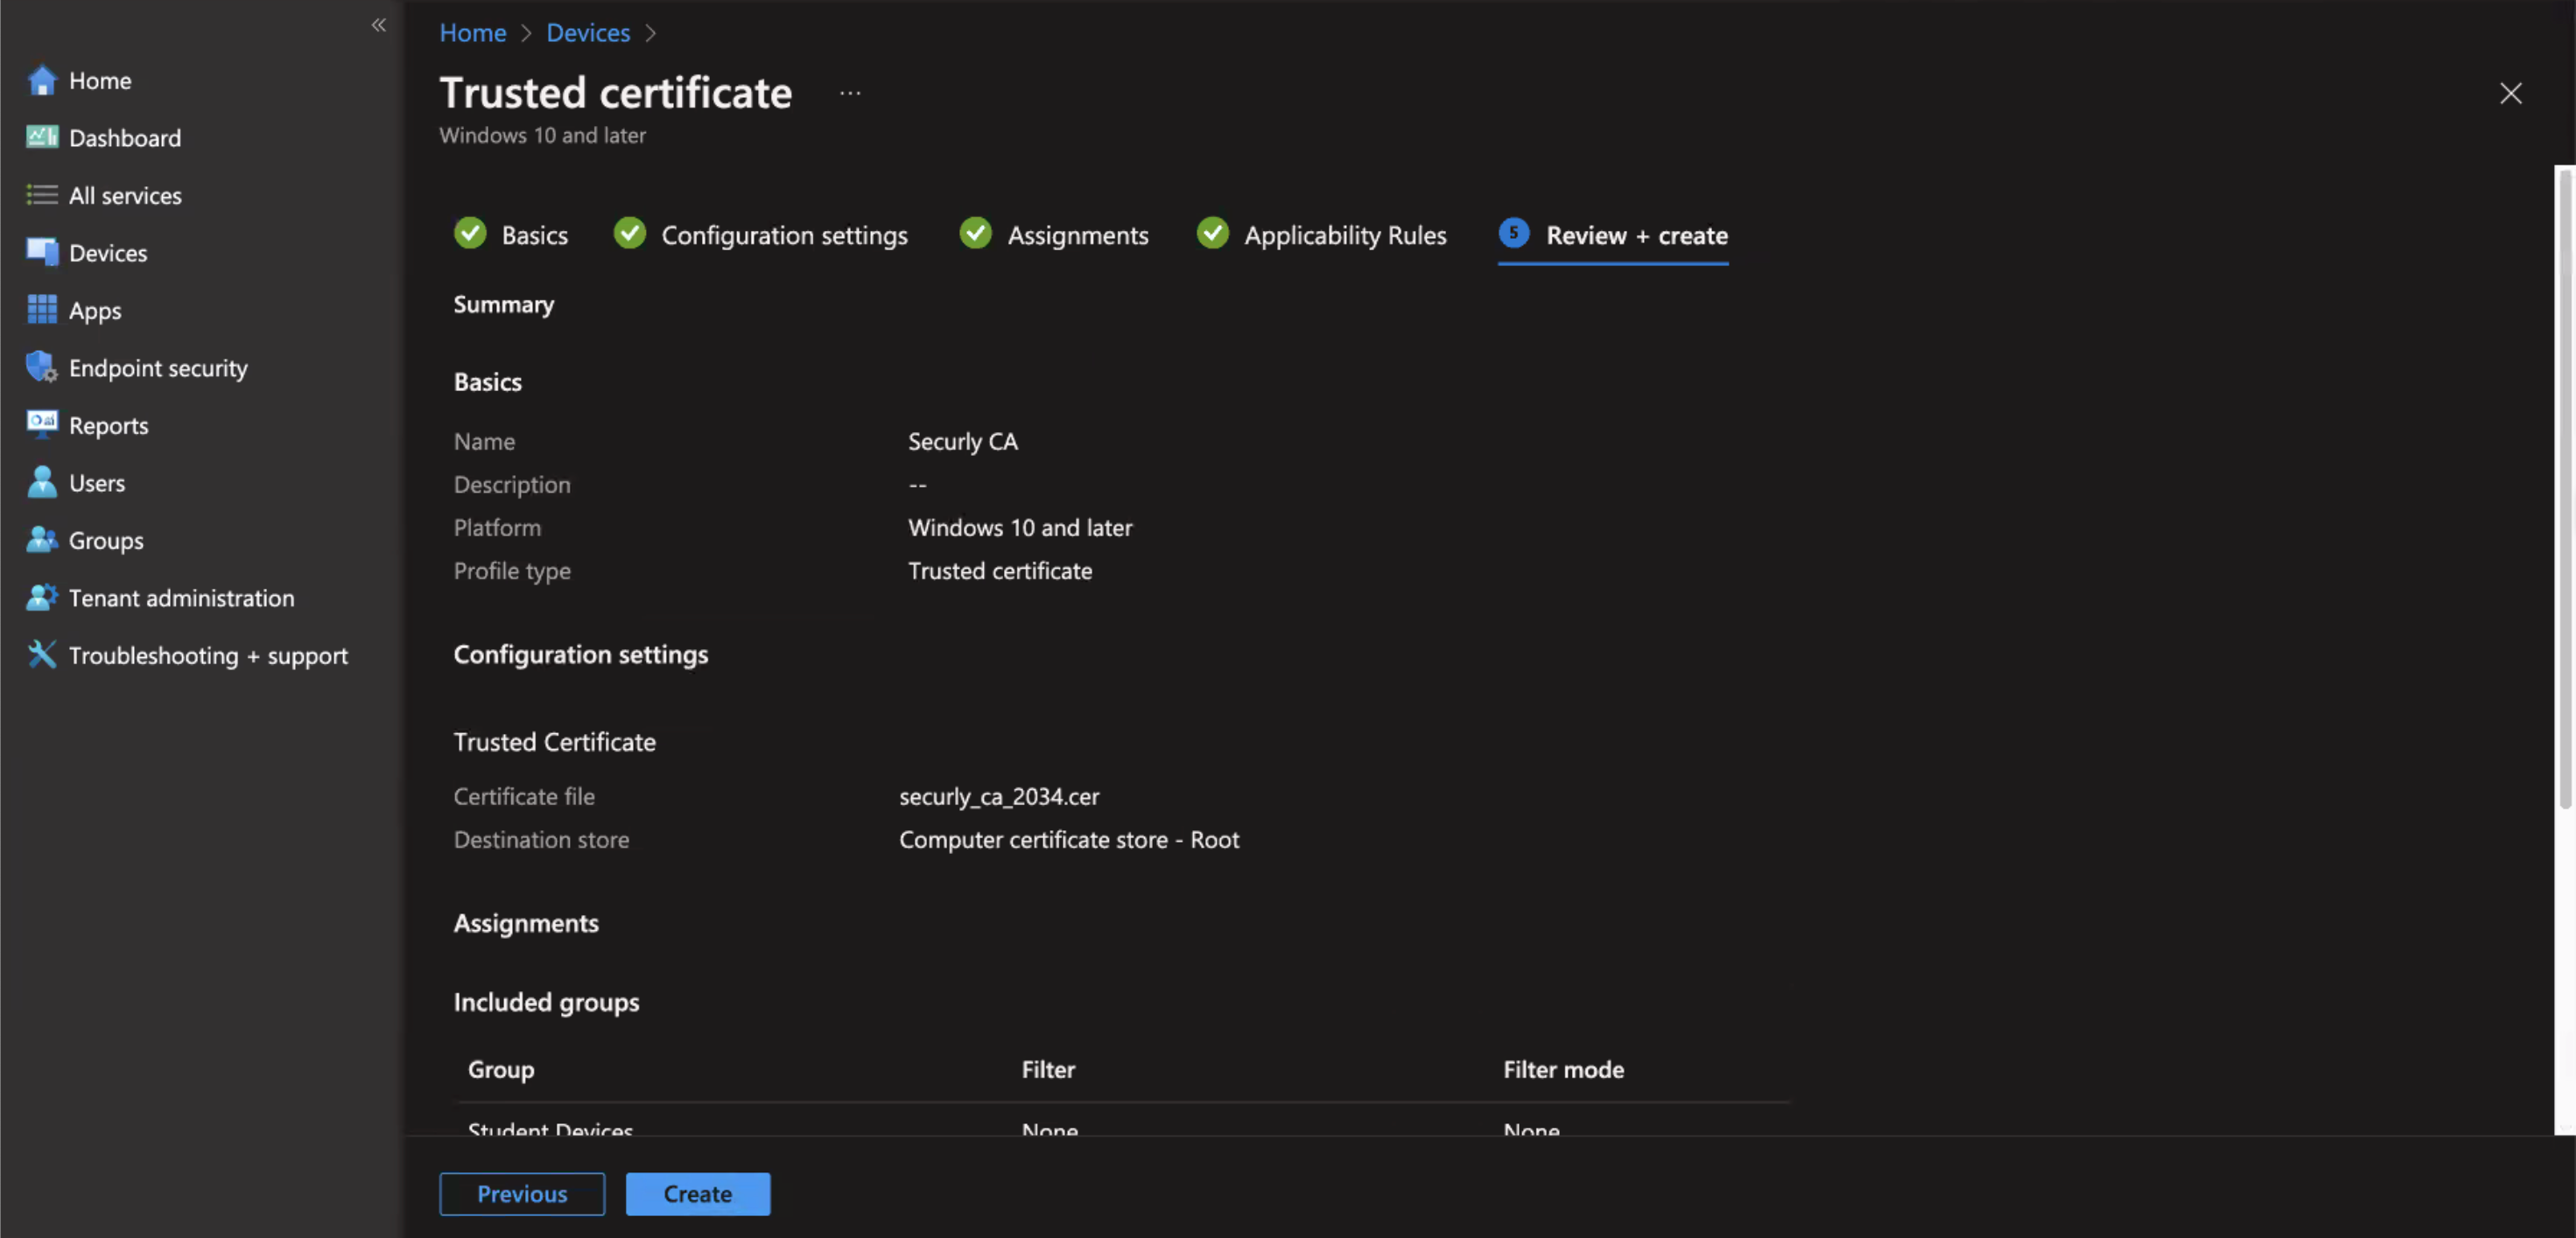
Task: Click the Endpoint security shield icon
Action: [x=42, y=367]
